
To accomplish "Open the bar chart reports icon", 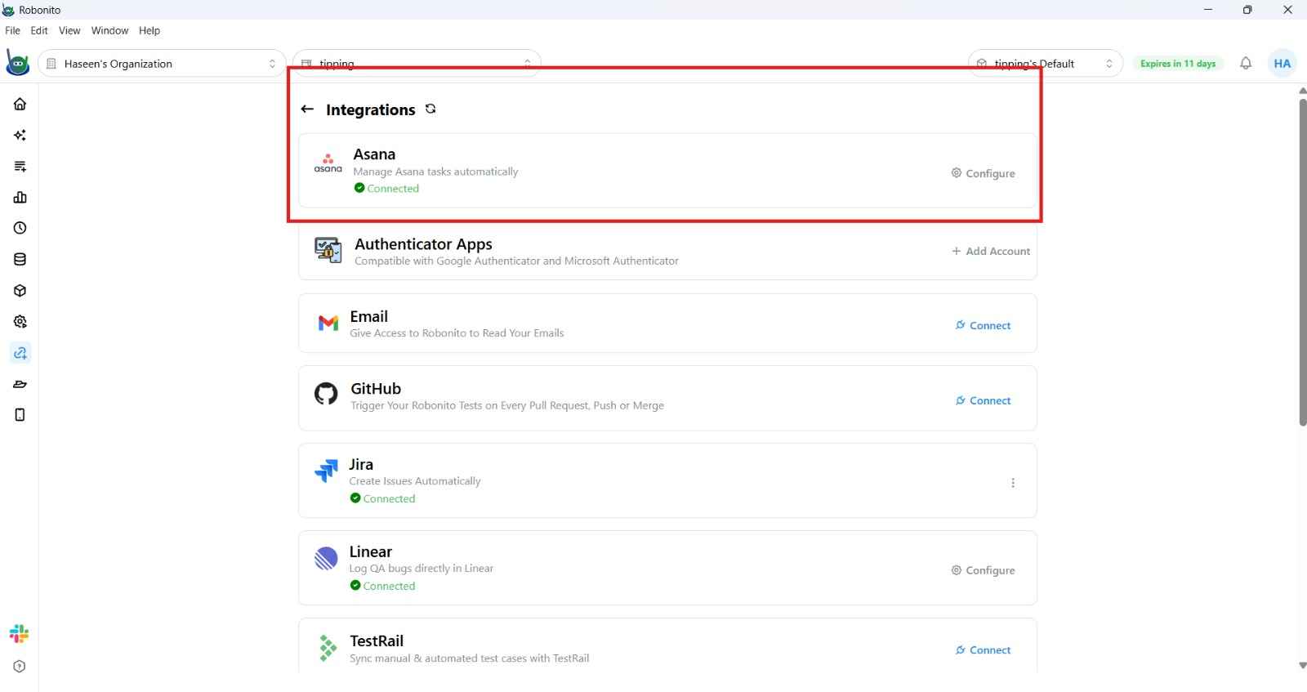I will [20, 197].
